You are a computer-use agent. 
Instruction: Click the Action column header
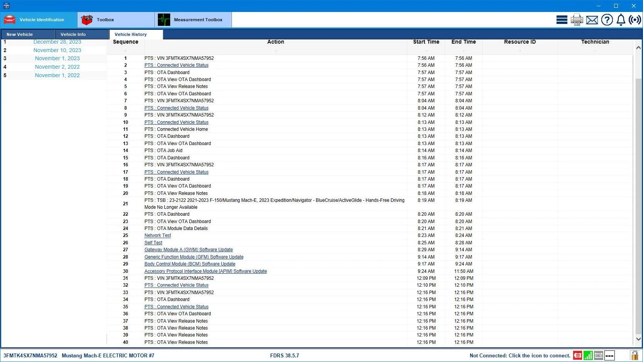276,42
